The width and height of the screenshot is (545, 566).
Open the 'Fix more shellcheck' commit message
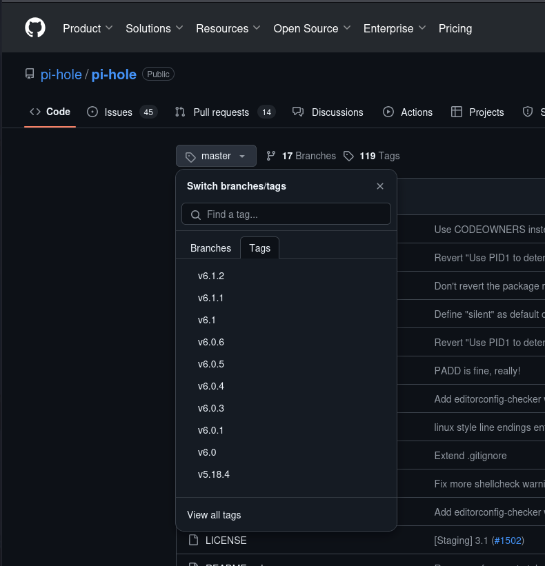pos(489,484)
